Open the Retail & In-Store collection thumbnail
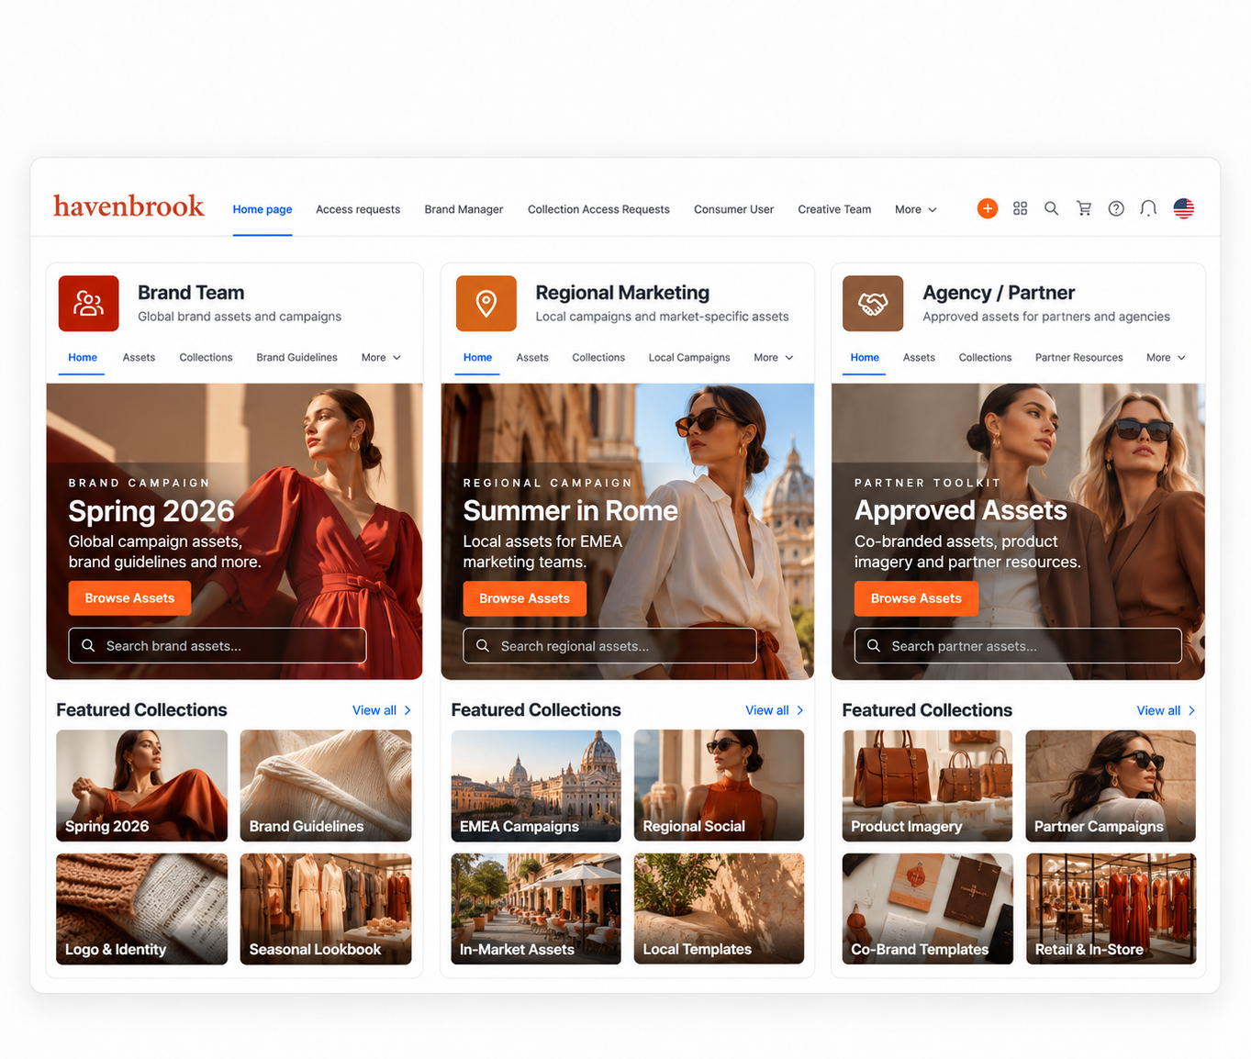The height and width of the screenshot is (1059, 1251). point(1111,909)
